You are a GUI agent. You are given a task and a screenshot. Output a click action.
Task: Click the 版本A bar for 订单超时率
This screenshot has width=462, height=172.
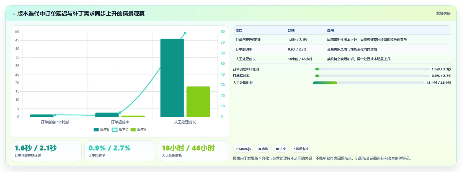(x=133, y=116)
